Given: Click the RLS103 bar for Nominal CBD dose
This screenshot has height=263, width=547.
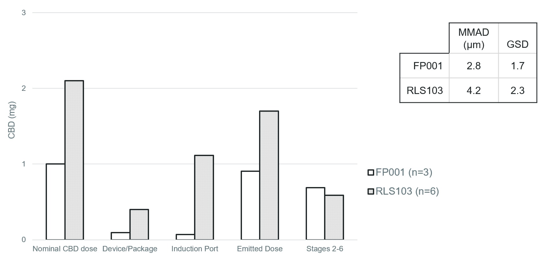Looking at the screenshot, I should click(74, 160).
